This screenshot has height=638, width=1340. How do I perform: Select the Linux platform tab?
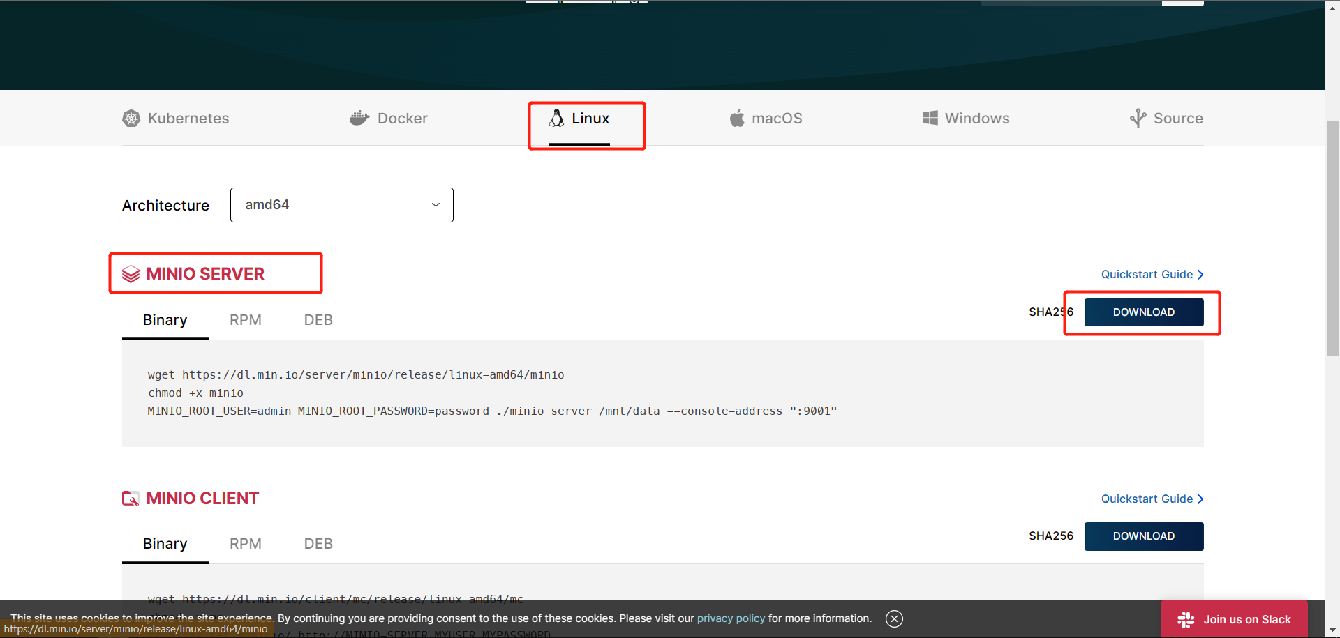579,118
